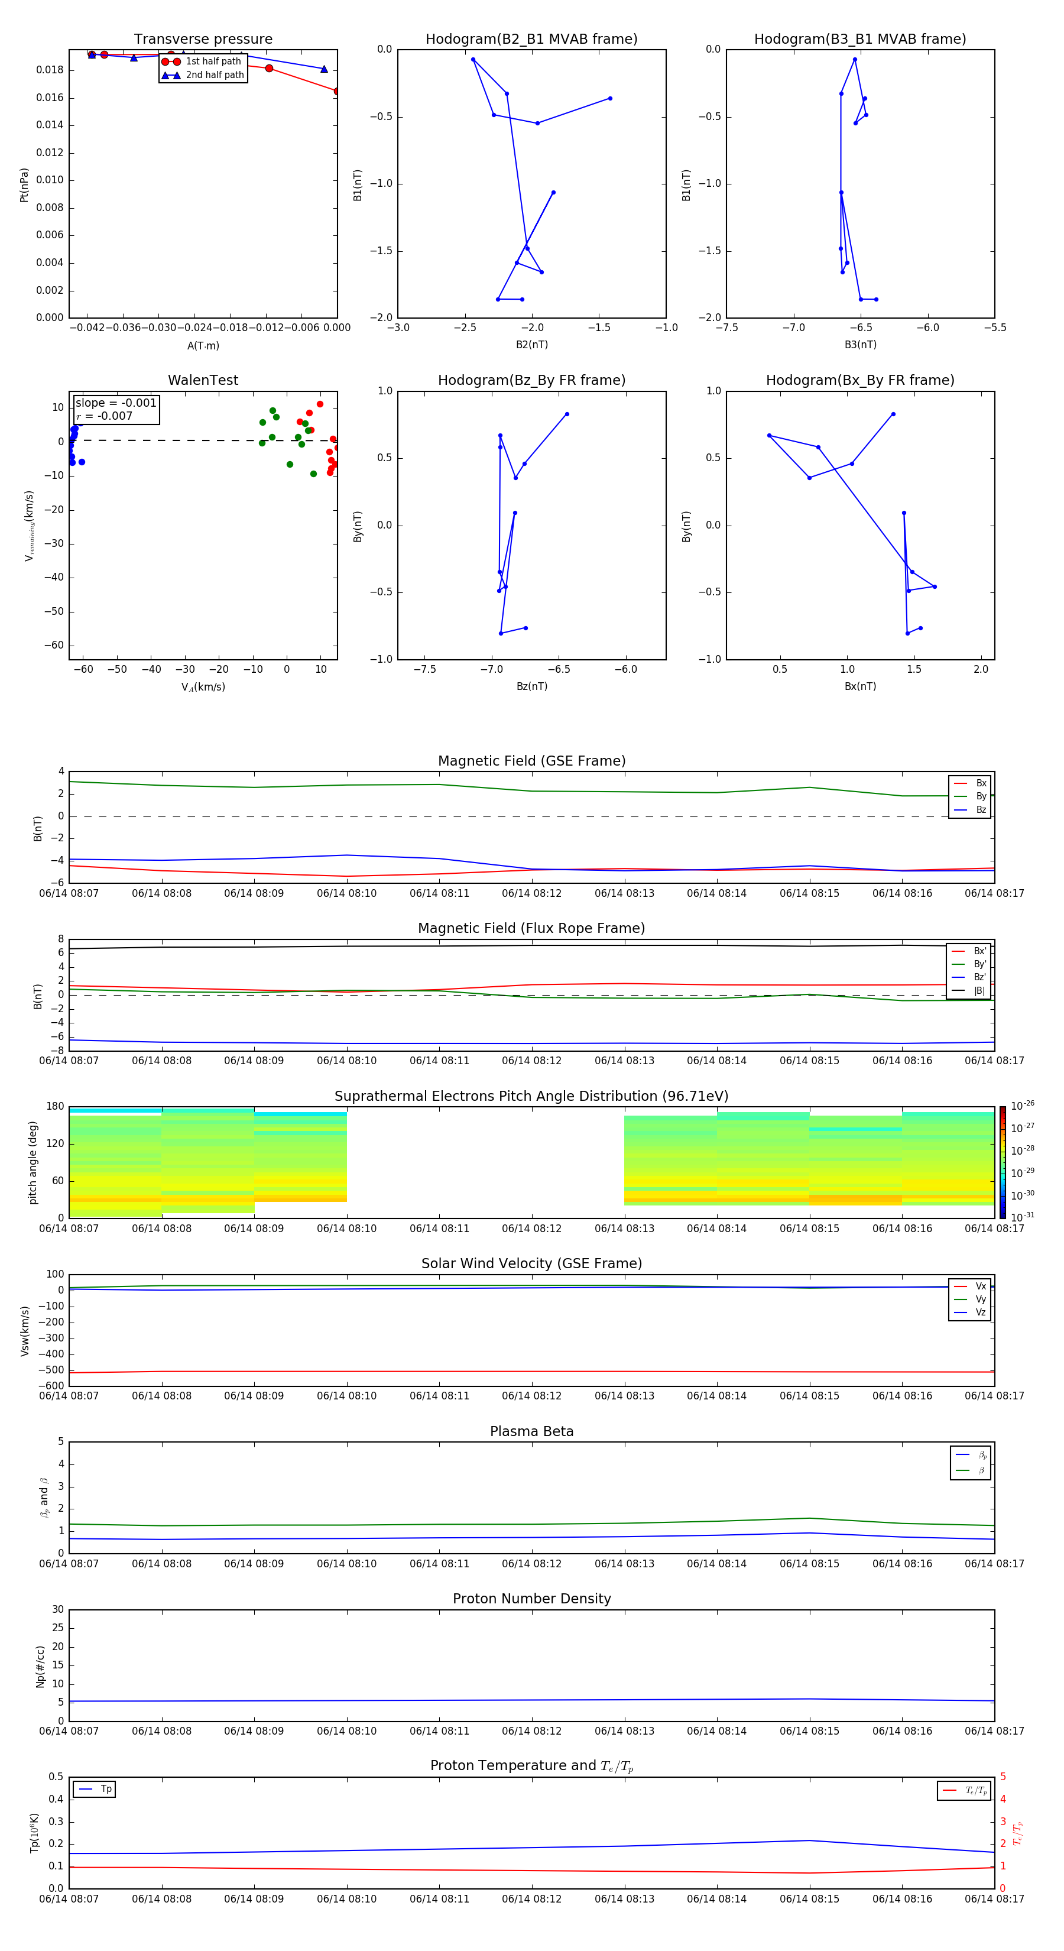Click the "Transverse pressure" plot title
The height and width of the screenshot is (1951, 1064).
pos(203,40)
